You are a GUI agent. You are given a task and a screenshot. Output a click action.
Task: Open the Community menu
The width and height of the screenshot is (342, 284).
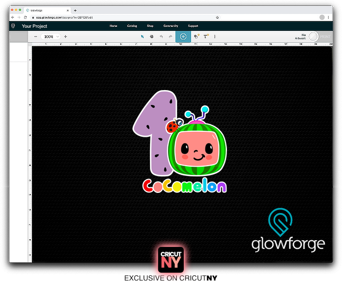click(x=171, y=26)
